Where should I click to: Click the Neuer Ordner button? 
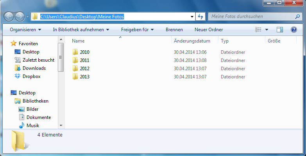coord(209,30)
